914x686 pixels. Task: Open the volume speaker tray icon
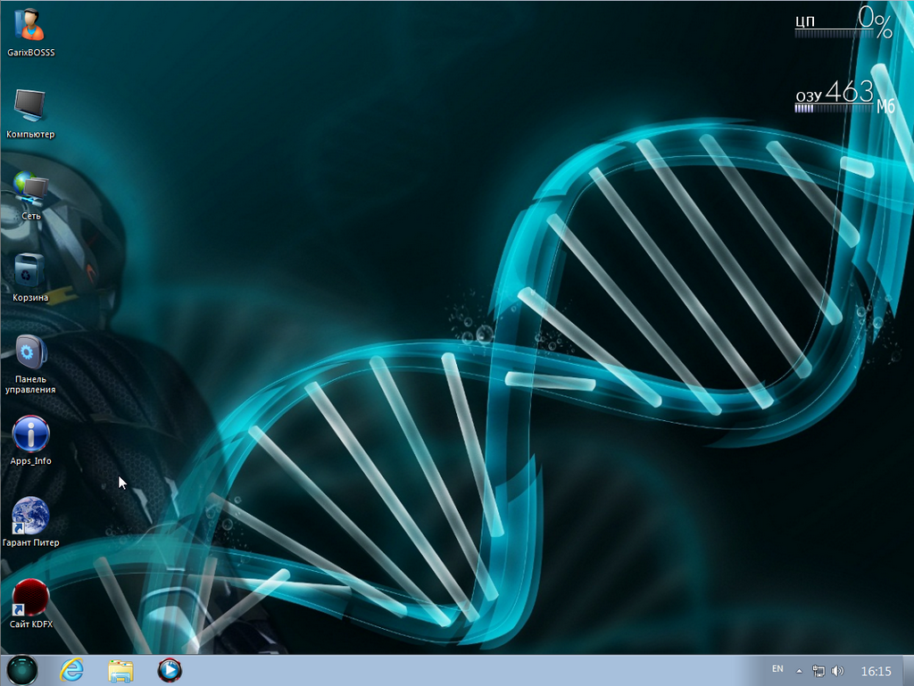point(837,672)
